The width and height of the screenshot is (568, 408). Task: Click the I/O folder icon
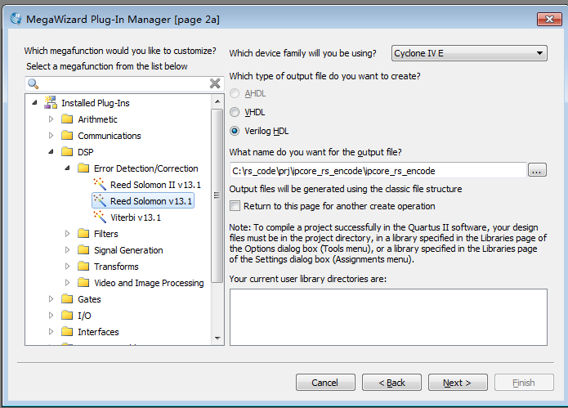(x=67, y=315)
